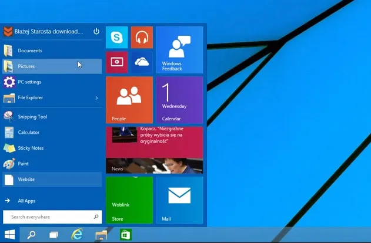
Task: Open the News live tile thumbnail
Action: point(154,150)
